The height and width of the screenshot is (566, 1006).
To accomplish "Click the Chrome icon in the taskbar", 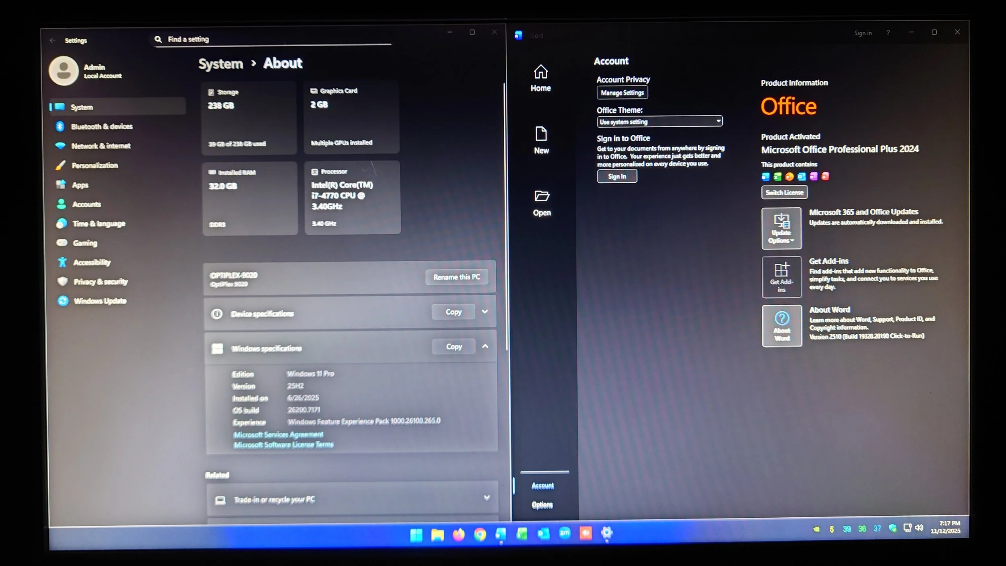I will point(480,534).
